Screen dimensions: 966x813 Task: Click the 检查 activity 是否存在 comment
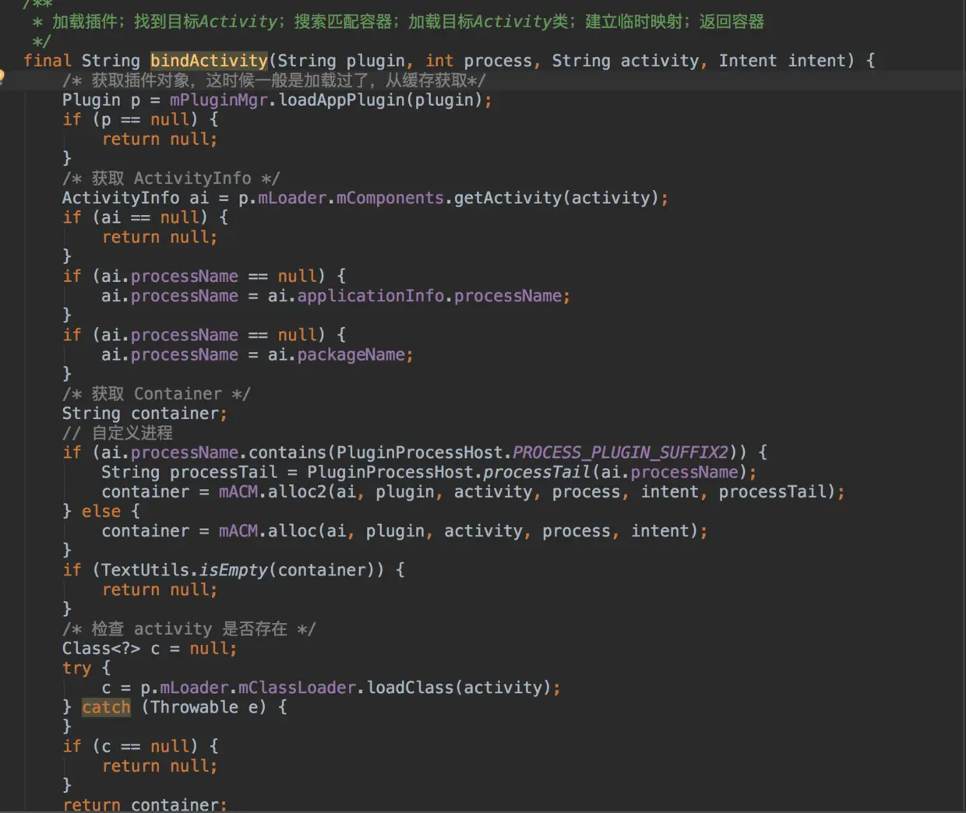coord(189,629)
